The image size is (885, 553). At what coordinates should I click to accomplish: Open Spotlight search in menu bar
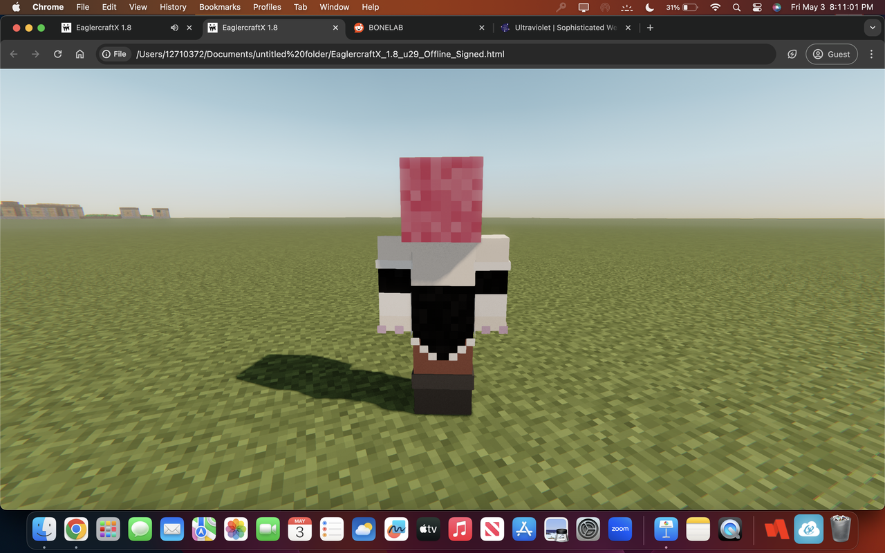tap(737, 7)
